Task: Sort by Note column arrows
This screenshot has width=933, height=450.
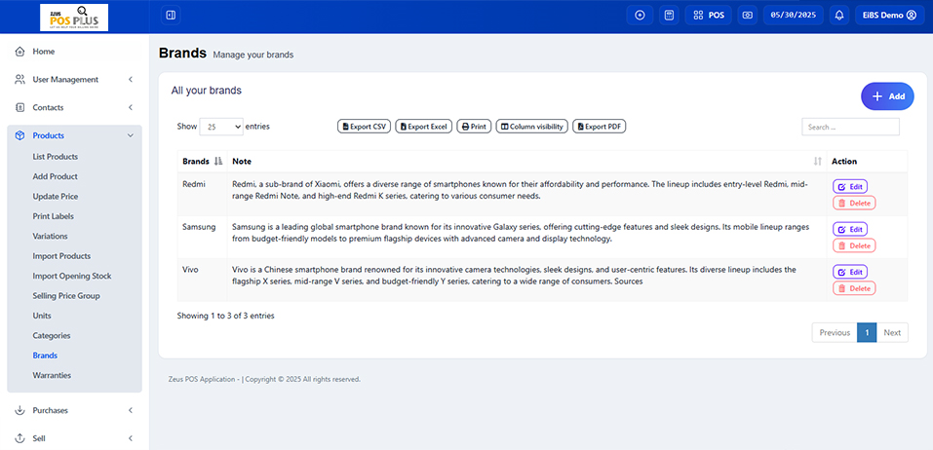Action: pyautogui.click(x=818, y=161)
